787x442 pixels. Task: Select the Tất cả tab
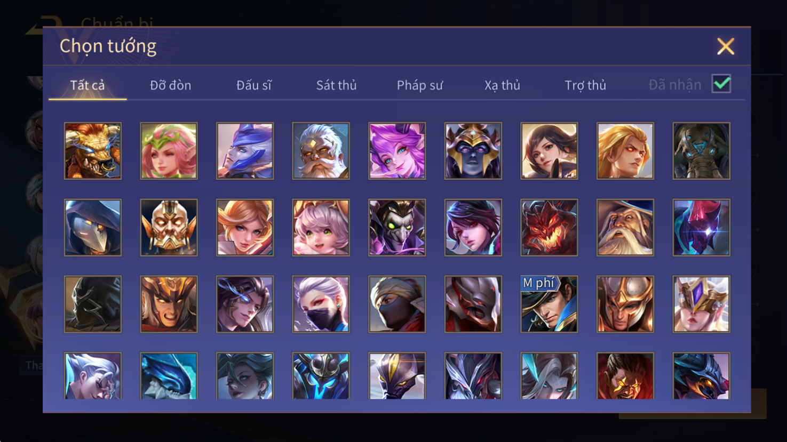(x=88, y=85)
